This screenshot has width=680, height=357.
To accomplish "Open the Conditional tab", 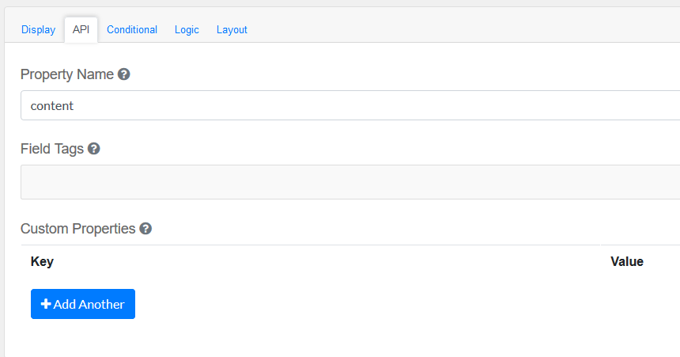I will [132, 29].
